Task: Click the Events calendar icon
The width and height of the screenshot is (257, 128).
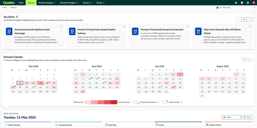Action: 157,125
